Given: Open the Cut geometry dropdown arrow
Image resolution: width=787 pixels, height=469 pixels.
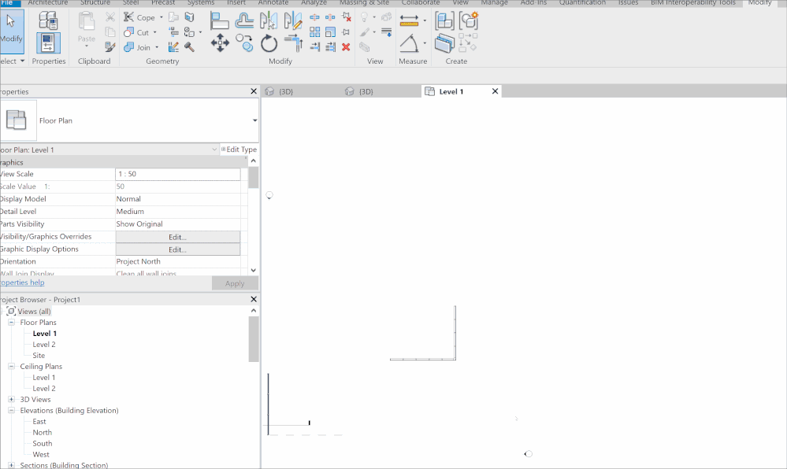Looking at the screenshot, I should [x=155, y=33].
